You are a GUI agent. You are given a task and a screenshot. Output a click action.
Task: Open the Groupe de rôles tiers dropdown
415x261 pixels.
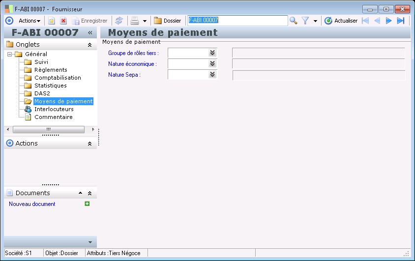coord(212,53)
